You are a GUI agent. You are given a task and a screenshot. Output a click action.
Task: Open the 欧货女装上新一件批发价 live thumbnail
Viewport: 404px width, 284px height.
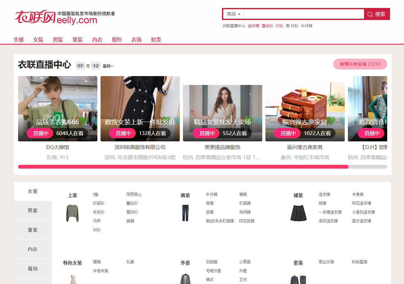pyautogui.click(x=140, y=109)
